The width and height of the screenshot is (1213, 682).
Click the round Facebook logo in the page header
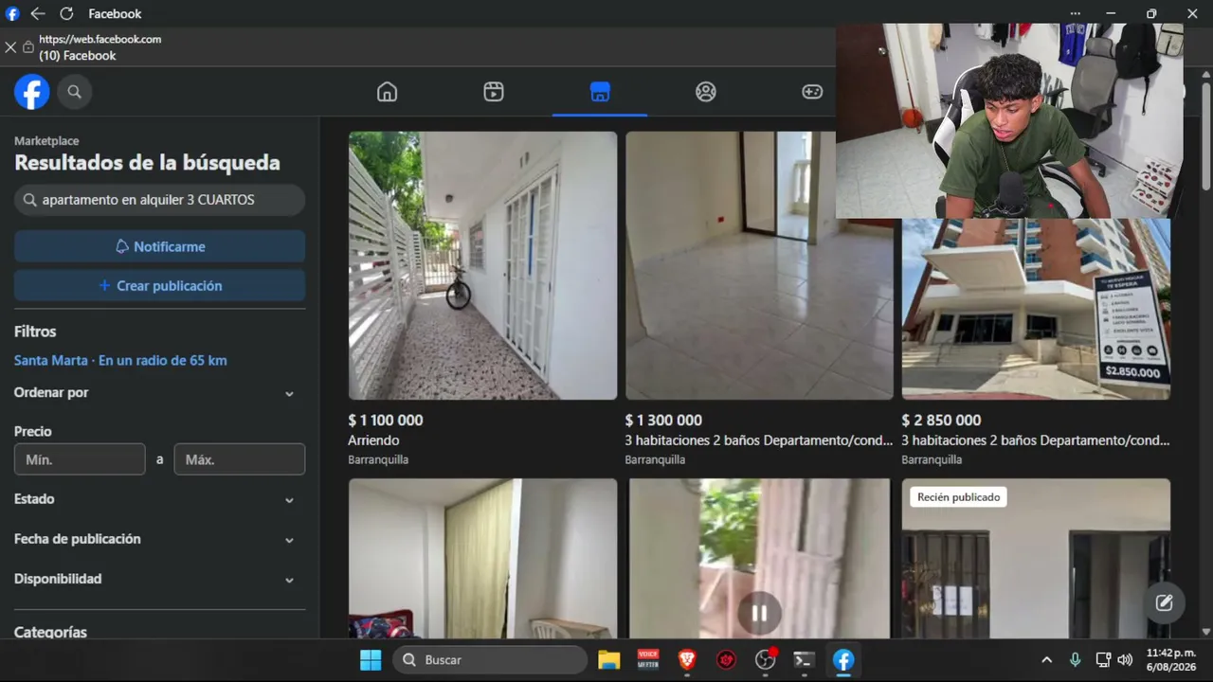pyautogui.click(x=31, y=92)
